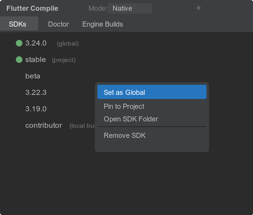
Task: Click the Flutter Compile title
Action: click(x=32, y=8)
